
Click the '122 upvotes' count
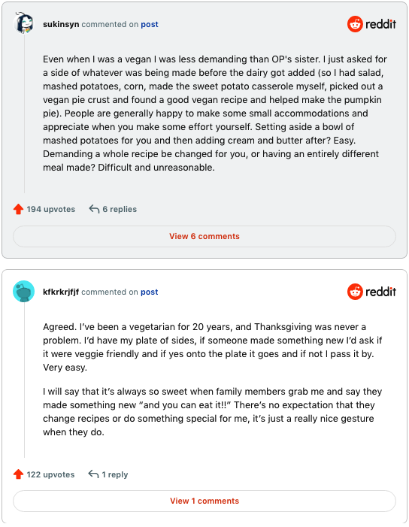[x=50, y=474]
